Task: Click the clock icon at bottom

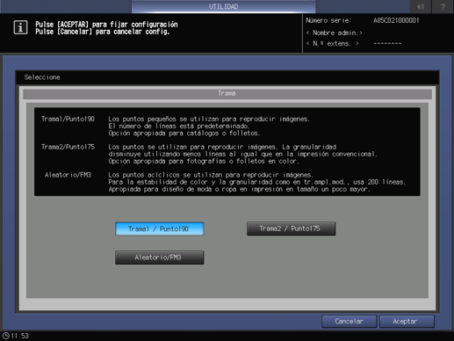Action: click(5, 336)
